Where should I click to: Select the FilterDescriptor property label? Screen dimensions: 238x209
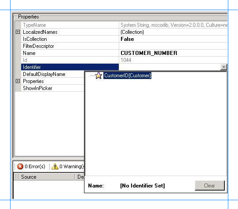[x=38, y=46]
